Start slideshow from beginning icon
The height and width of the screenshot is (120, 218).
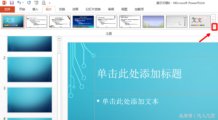36,3
